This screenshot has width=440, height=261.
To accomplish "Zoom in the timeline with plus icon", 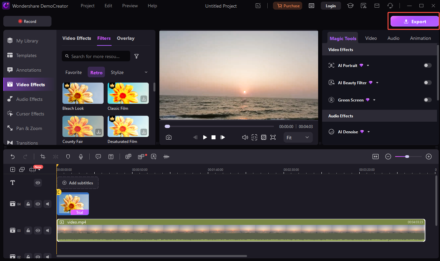I will [429, 157].
